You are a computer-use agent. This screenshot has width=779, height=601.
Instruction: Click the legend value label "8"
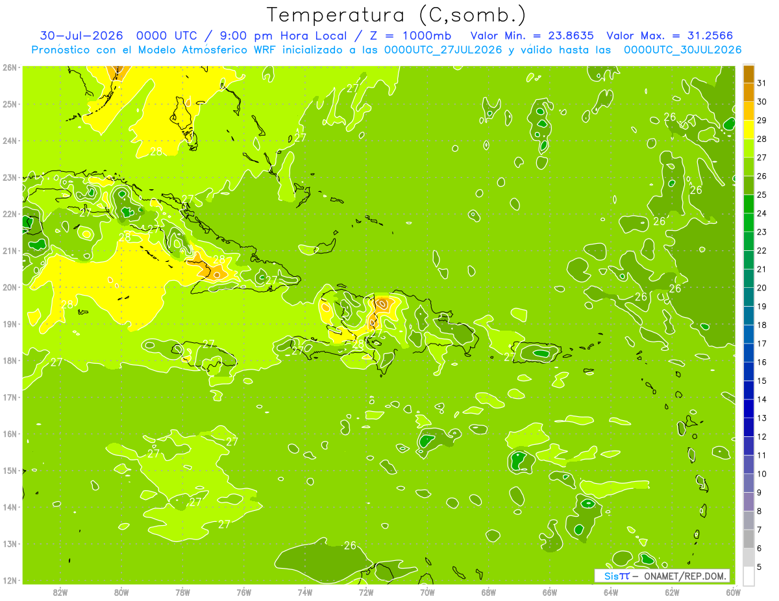760,511
